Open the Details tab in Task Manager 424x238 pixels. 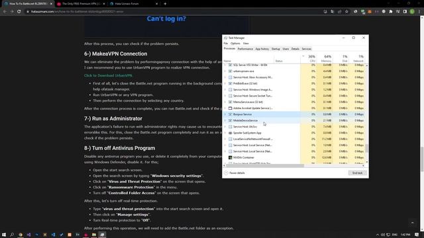295,49
